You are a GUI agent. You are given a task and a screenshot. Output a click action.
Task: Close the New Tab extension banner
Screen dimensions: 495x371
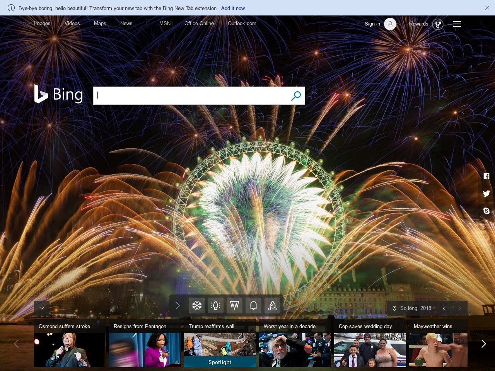tap(487, 8)
